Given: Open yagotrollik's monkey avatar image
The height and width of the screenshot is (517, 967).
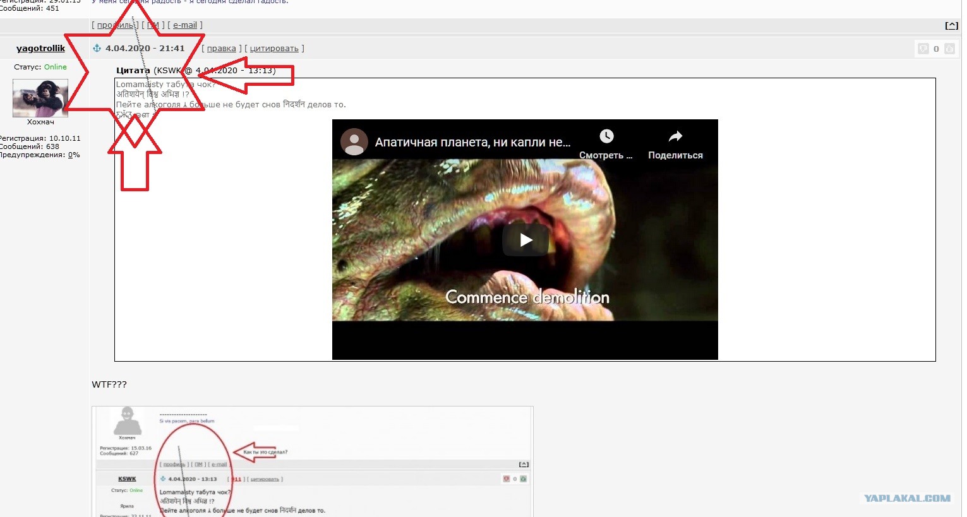Looking at the screenshot, I should point(40,98).
